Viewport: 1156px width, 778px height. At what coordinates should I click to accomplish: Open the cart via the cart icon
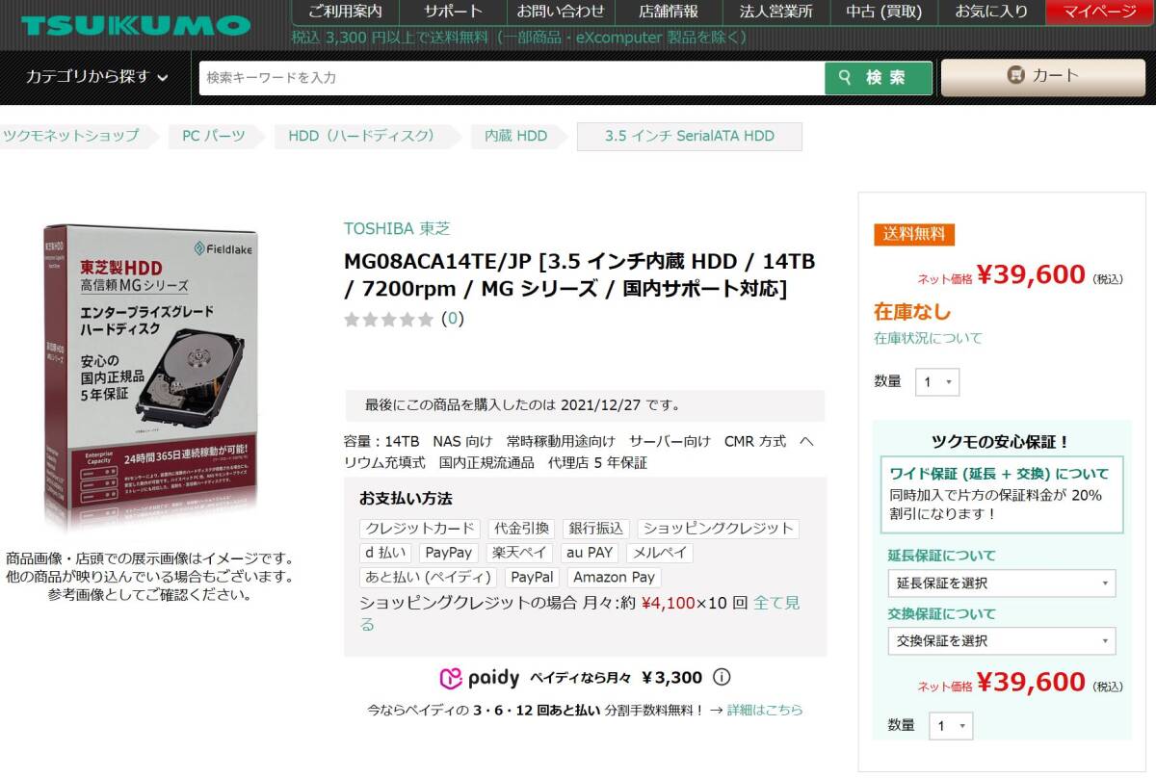click(x=1015, y=75)
